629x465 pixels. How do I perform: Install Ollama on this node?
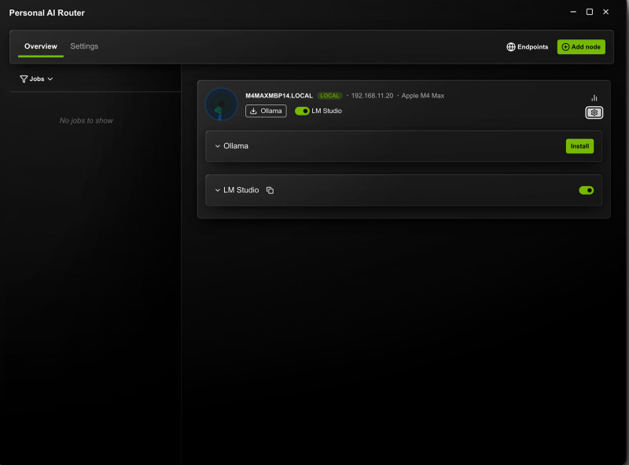[579, 146]
